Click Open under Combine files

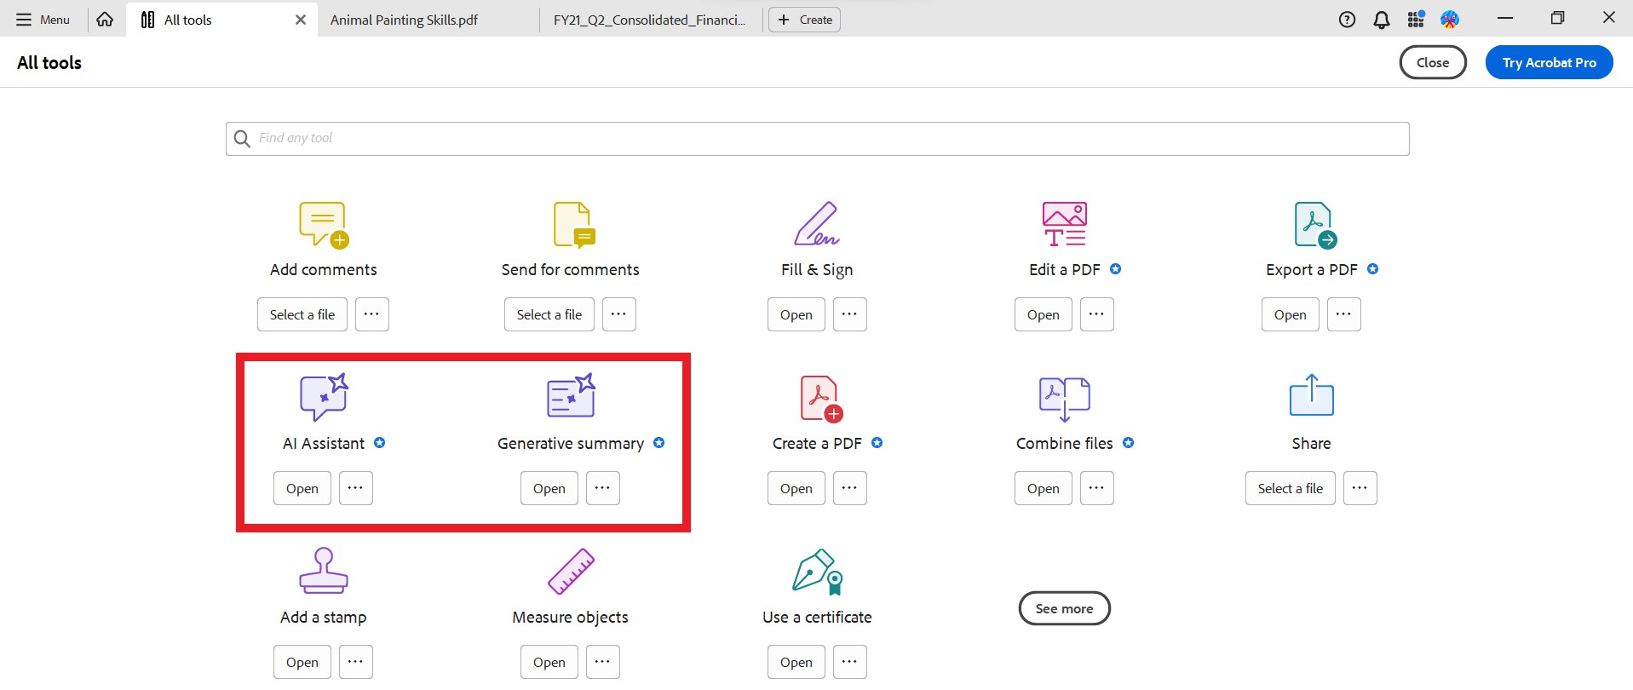click(1044, 488)
